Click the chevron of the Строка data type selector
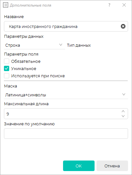132x175 pixels. (x=61, y=45)
